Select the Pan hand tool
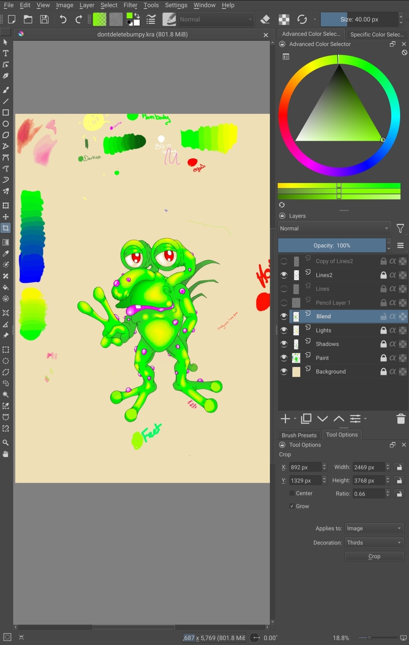 (6, 454)
